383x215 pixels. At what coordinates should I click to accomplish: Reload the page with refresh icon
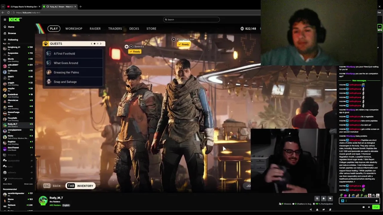point(8,13)
